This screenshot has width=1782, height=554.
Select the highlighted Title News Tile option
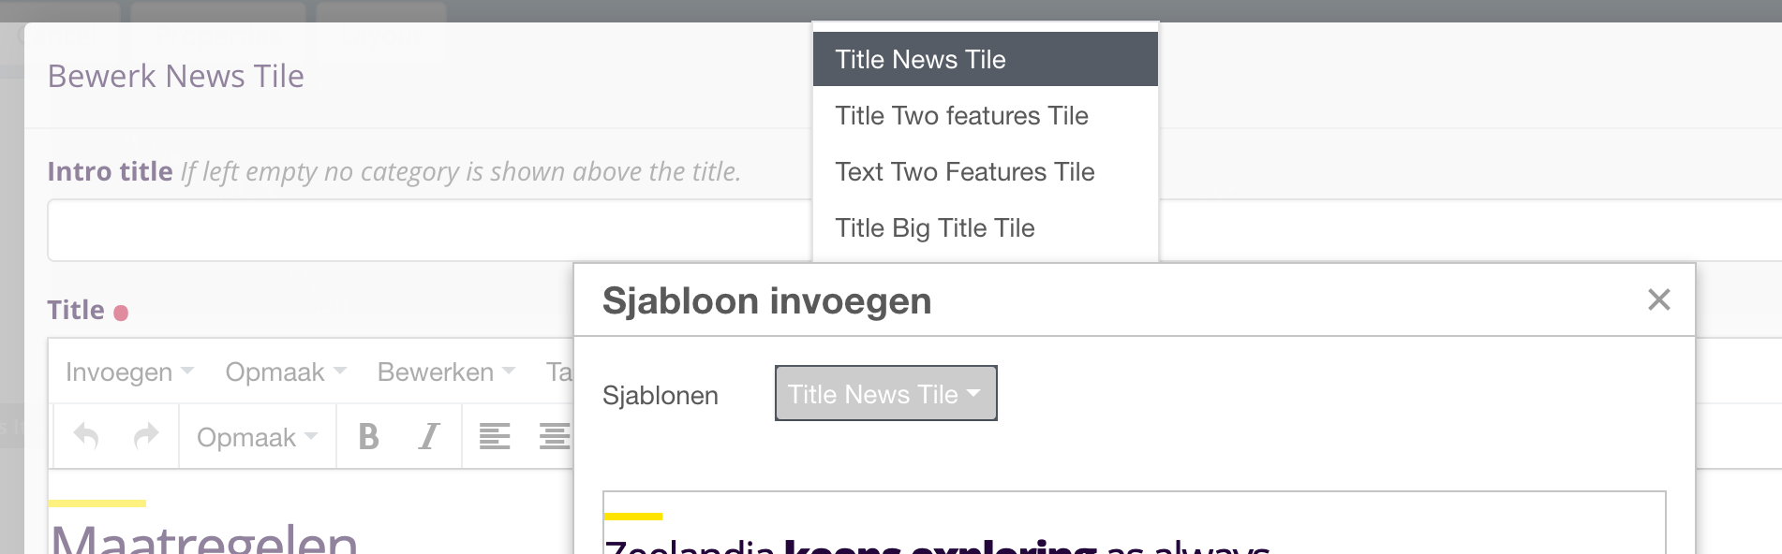click(x=920, y=58)
